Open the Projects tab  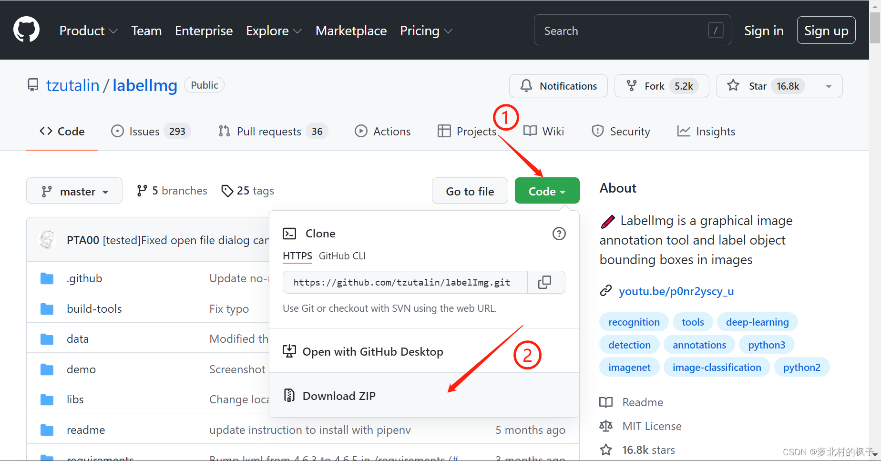(467, 132)
